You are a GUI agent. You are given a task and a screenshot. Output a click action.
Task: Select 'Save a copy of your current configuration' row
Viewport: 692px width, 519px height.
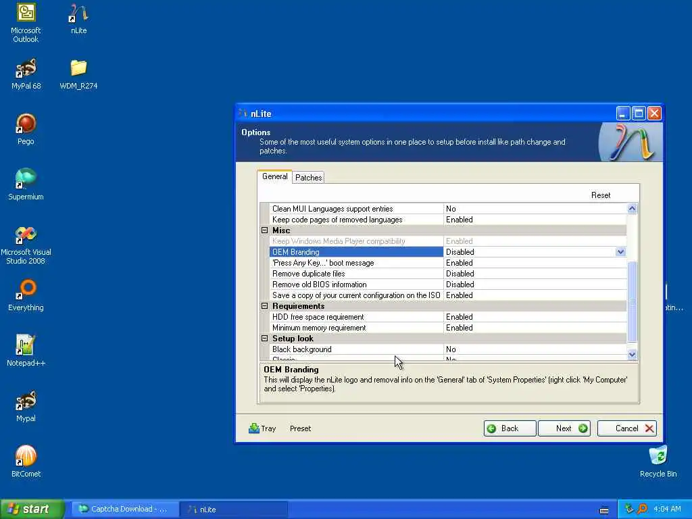tap(447, 295)
